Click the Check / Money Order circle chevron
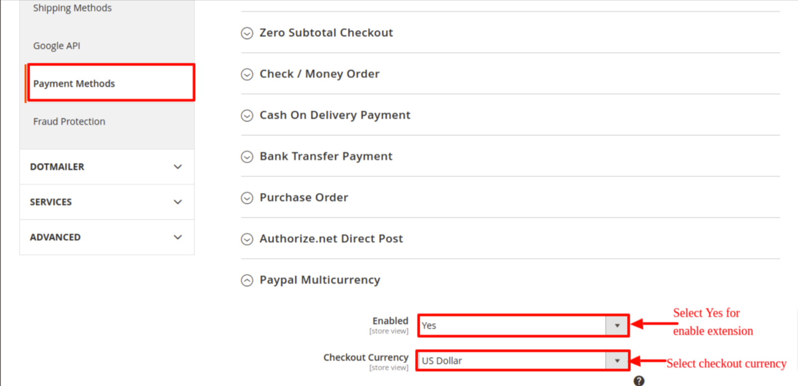 (x=247, y=74)
